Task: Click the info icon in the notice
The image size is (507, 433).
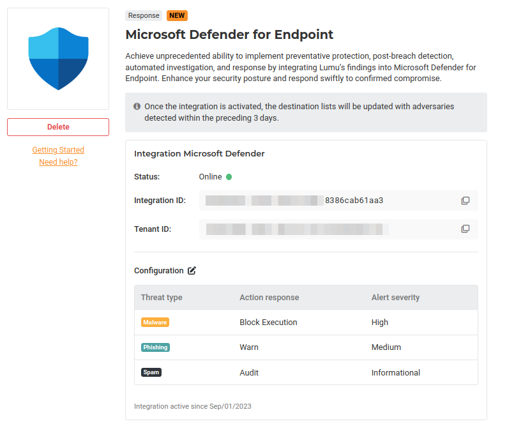Action: point(137,107)
